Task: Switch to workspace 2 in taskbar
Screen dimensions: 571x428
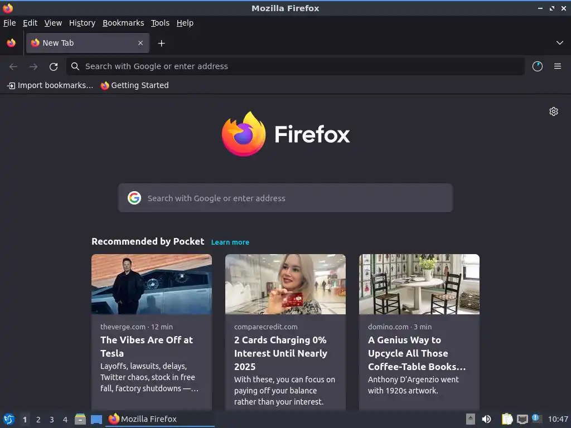Action: point(38,420)
